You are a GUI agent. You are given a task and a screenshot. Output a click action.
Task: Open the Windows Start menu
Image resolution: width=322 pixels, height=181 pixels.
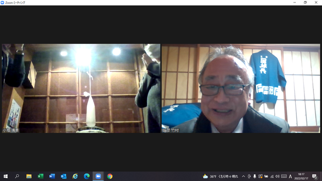click(6, 176)
